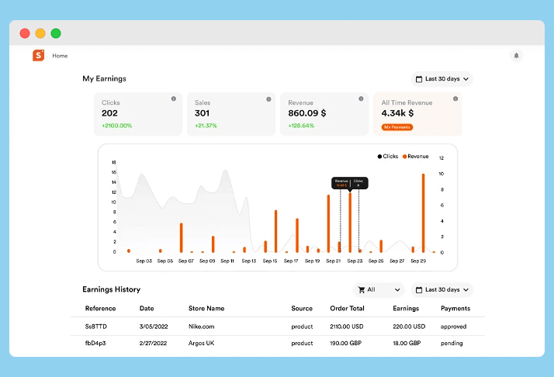Click the Sep 23 axis label
Image resolution: width=554 pixels, height=377 pixels.
[355, 261]
